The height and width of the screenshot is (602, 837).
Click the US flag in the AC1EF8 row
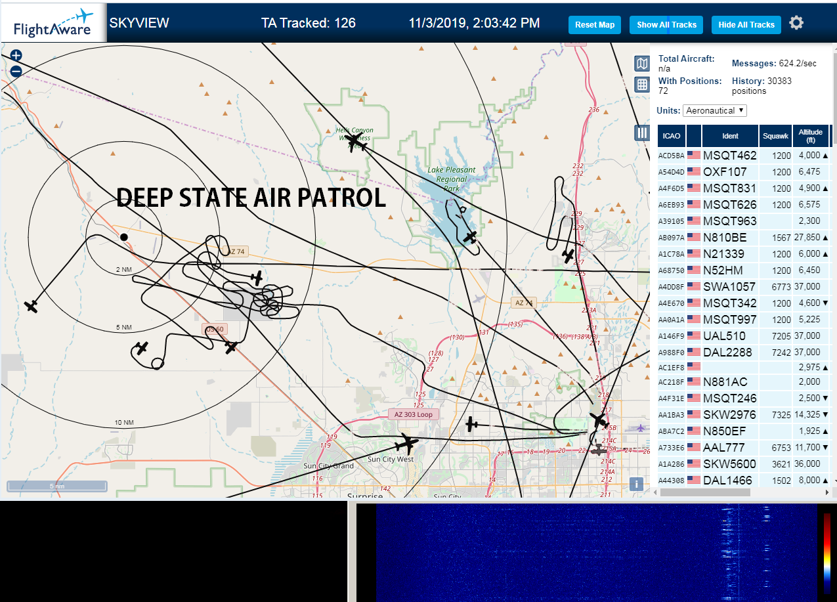pyautogui.click(x=693, y=366)
